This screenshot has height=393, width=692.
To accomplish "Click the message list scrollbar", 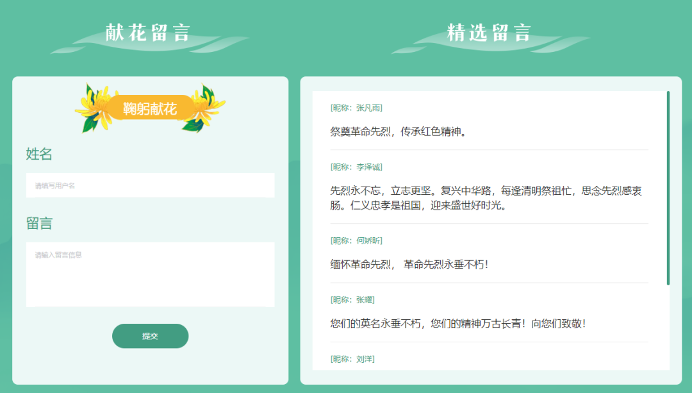I will point(668,188).
